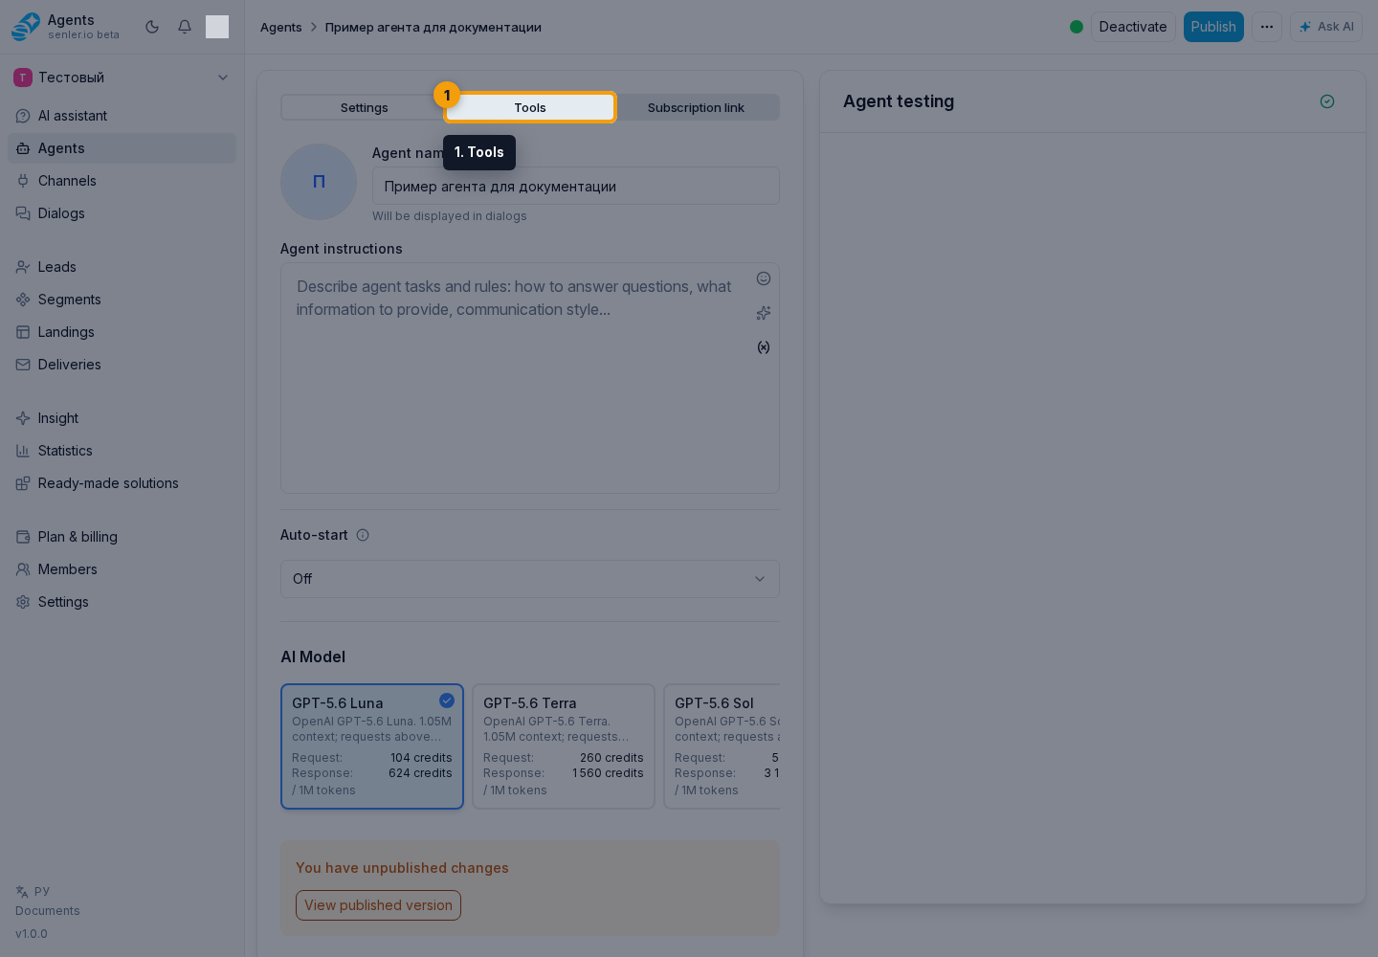Click Agent name input field

[576, 187]
